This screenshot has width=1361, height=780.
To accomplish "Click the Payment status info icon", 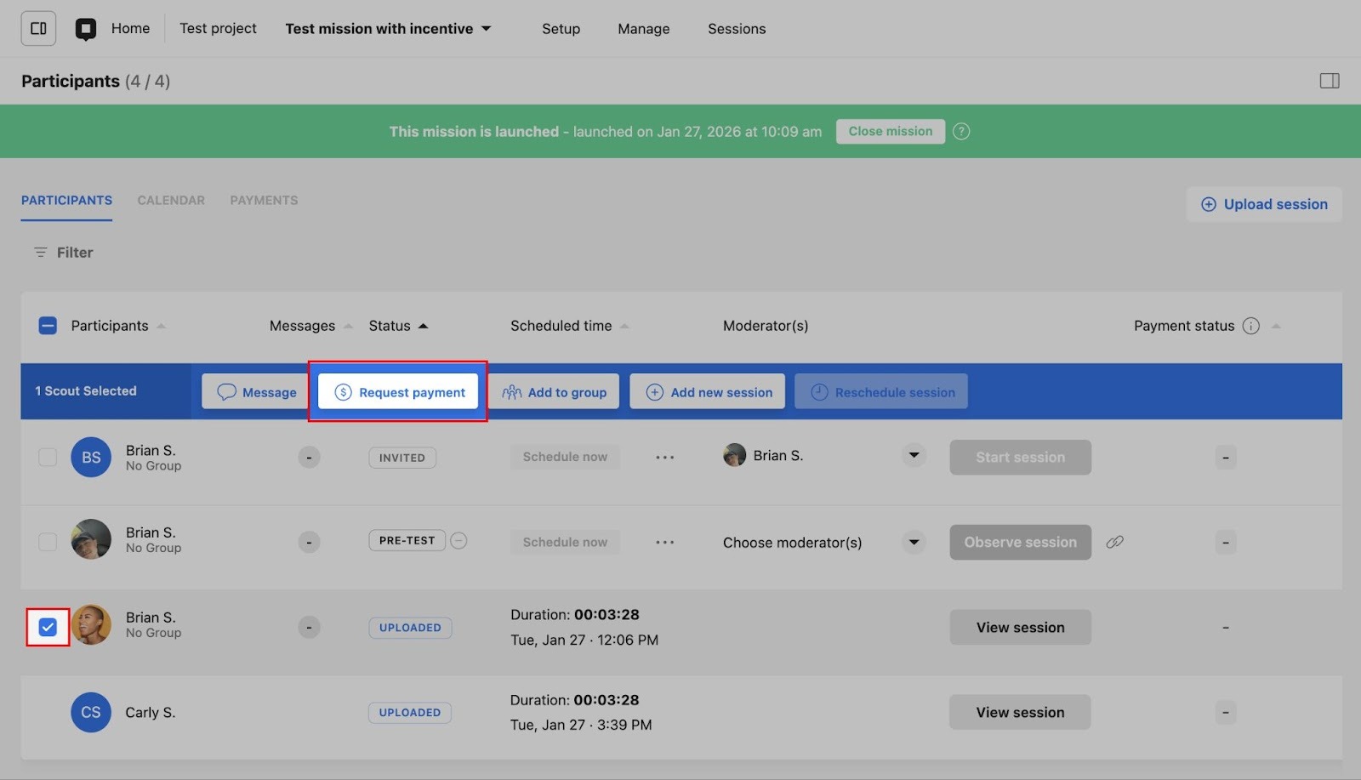I will click(1250, 326).
